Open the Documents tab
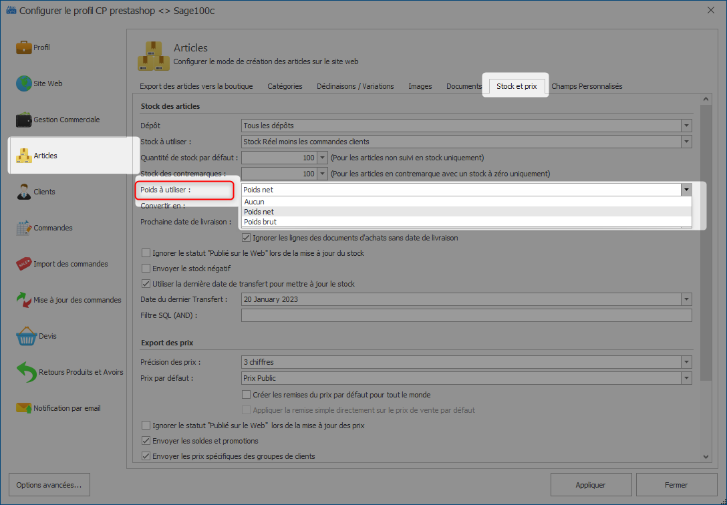The height and width of the screenshot is (505, 727). tap(464, 86)
